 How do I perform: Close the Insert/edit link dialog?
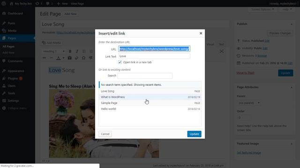(201, 33)
